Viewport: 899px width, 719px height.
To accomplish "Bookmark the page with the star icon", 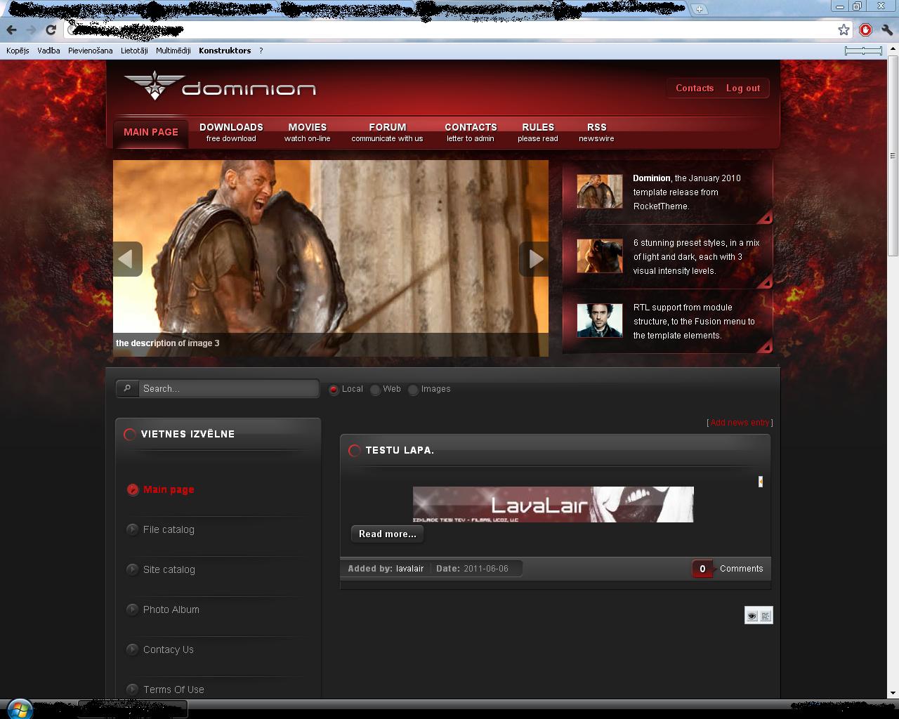I will 844,29.
